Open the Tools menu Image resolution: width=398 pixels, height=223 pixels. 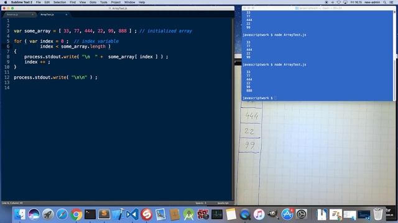(104, 2)
